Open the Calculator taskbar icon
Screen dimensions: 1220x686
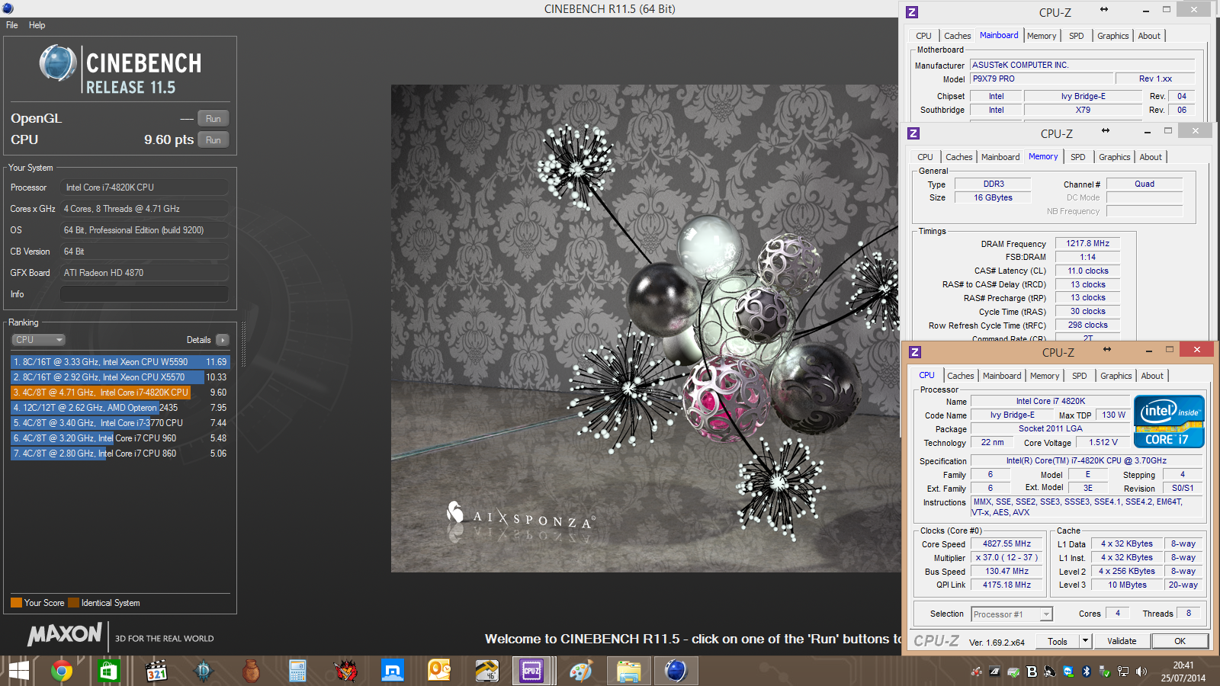point(297,671)
